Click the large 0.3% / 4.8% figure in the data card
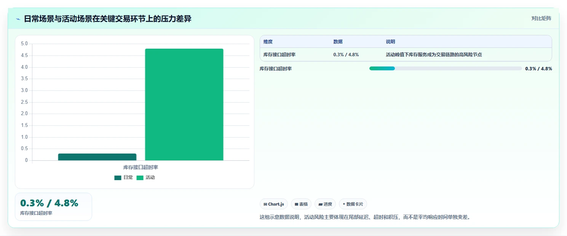Image resolution: width=567 pixels, height=236 pixels. pyautogui.click(x=49, y=203)
